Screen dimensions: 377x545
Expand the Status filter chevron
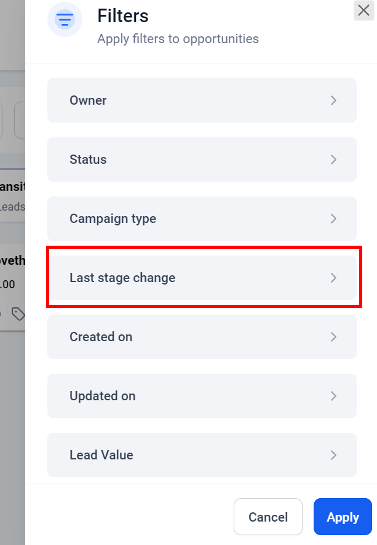pyautogui.click(x=333, y=159)
